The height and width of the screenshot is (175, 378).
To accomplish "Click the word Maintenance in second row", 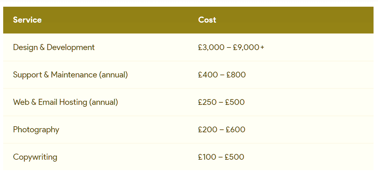I will pyautogui.click(x=74, y=75).
